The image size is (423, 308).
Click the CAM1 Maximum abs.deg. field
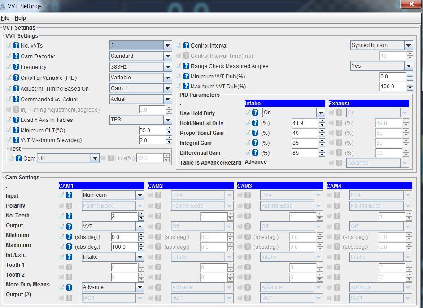pos(124,247)
